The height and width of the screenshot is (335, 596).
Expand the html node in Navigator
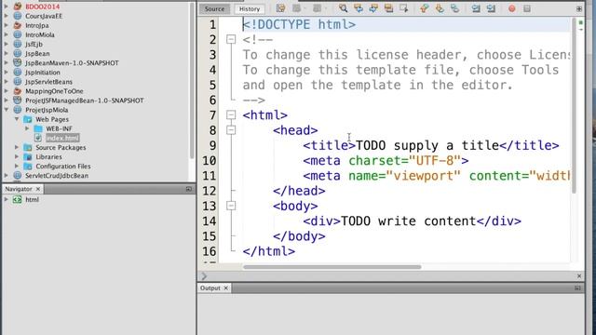(x=7, y=199)
